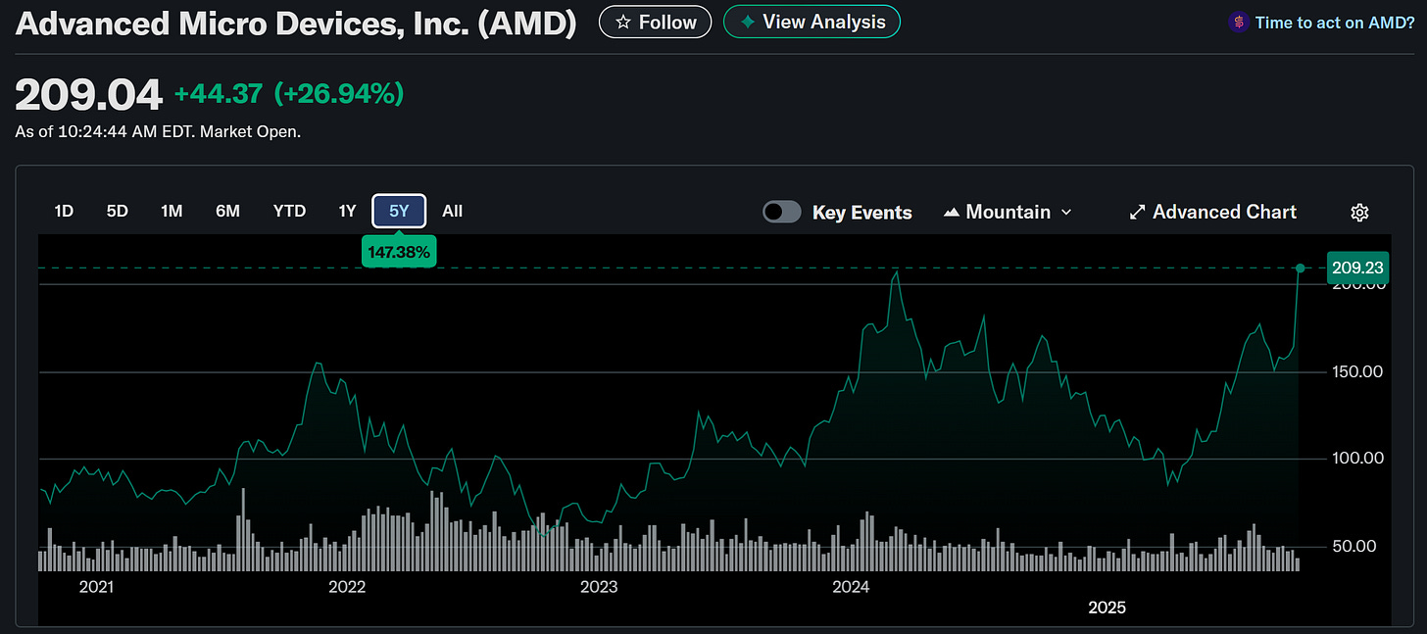Select the 1D time range
This screenshot has height=634, width=1427.
(x=64, y=211)
